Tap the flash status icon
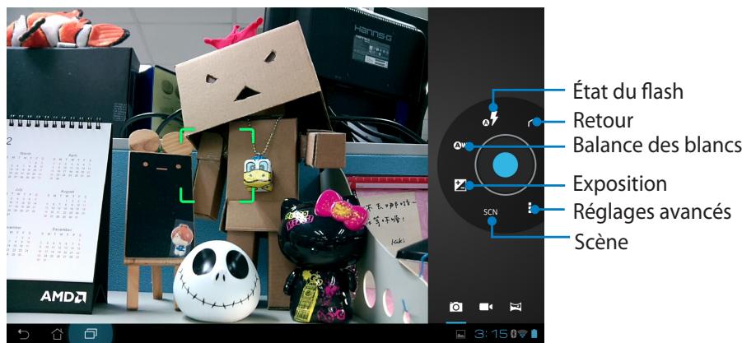The image size is (742, 343). (491, 118)
